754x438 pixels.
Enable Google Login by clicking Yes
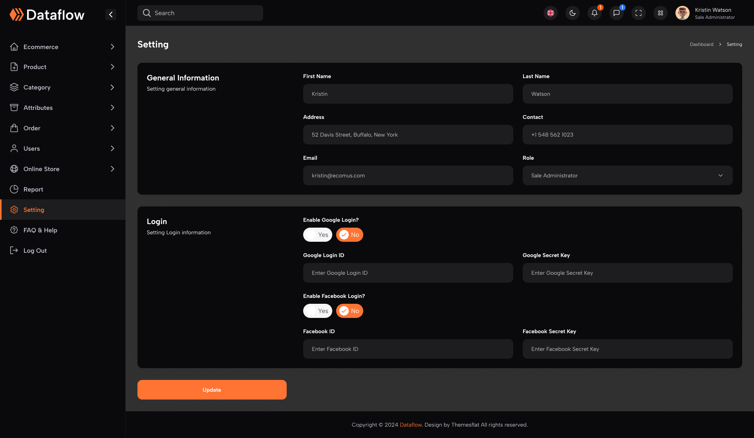point(318,234)
